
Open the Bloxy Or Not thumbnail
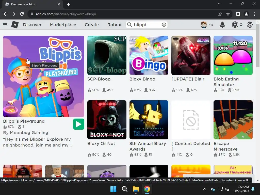point(107,120)
